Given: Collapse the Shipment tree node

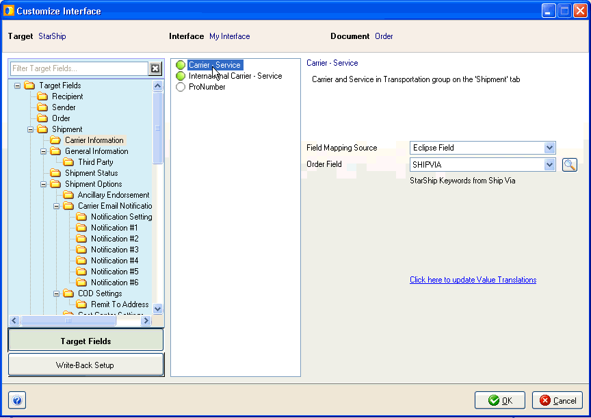Looking at the screenshot, I should coord(31,130).
